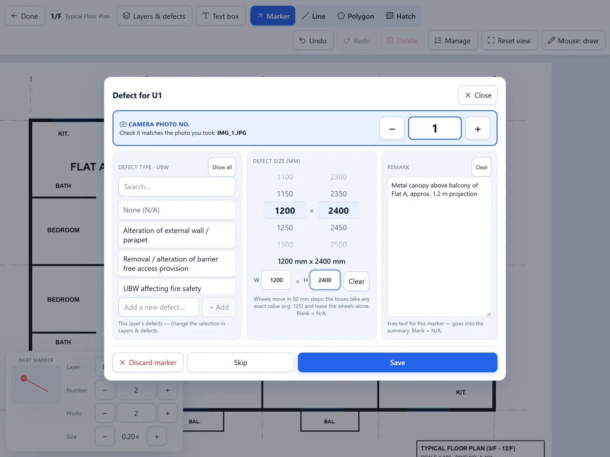The width and height of the screenshot is (610, 457).
Task: Click the Delete toolbar button
Action: [402, 40]
